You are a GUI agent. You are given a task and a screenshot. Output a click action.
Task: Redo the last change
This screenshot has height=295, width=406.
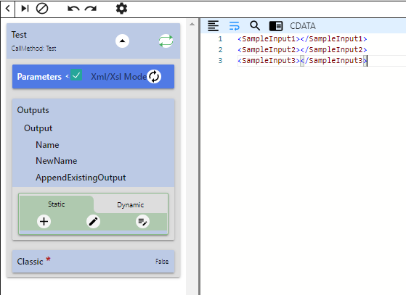pos(91,9)
